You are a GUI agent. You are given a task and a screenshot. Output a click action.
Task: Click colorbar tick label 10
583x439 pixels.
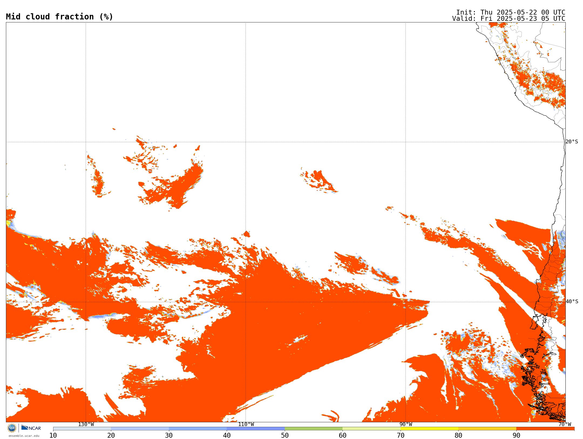[53, 435]
